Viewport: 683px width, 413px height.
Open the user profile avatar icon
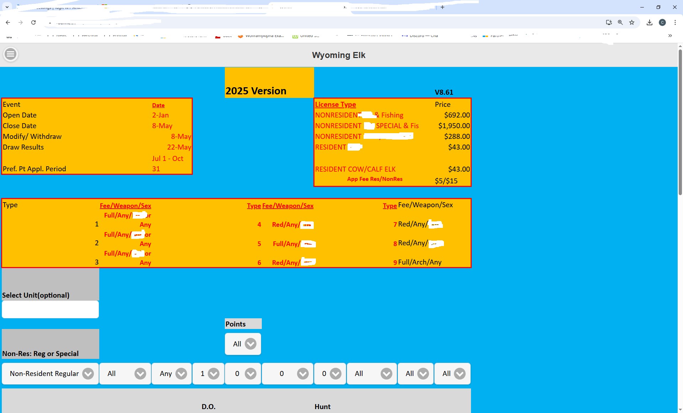point(662,22)
